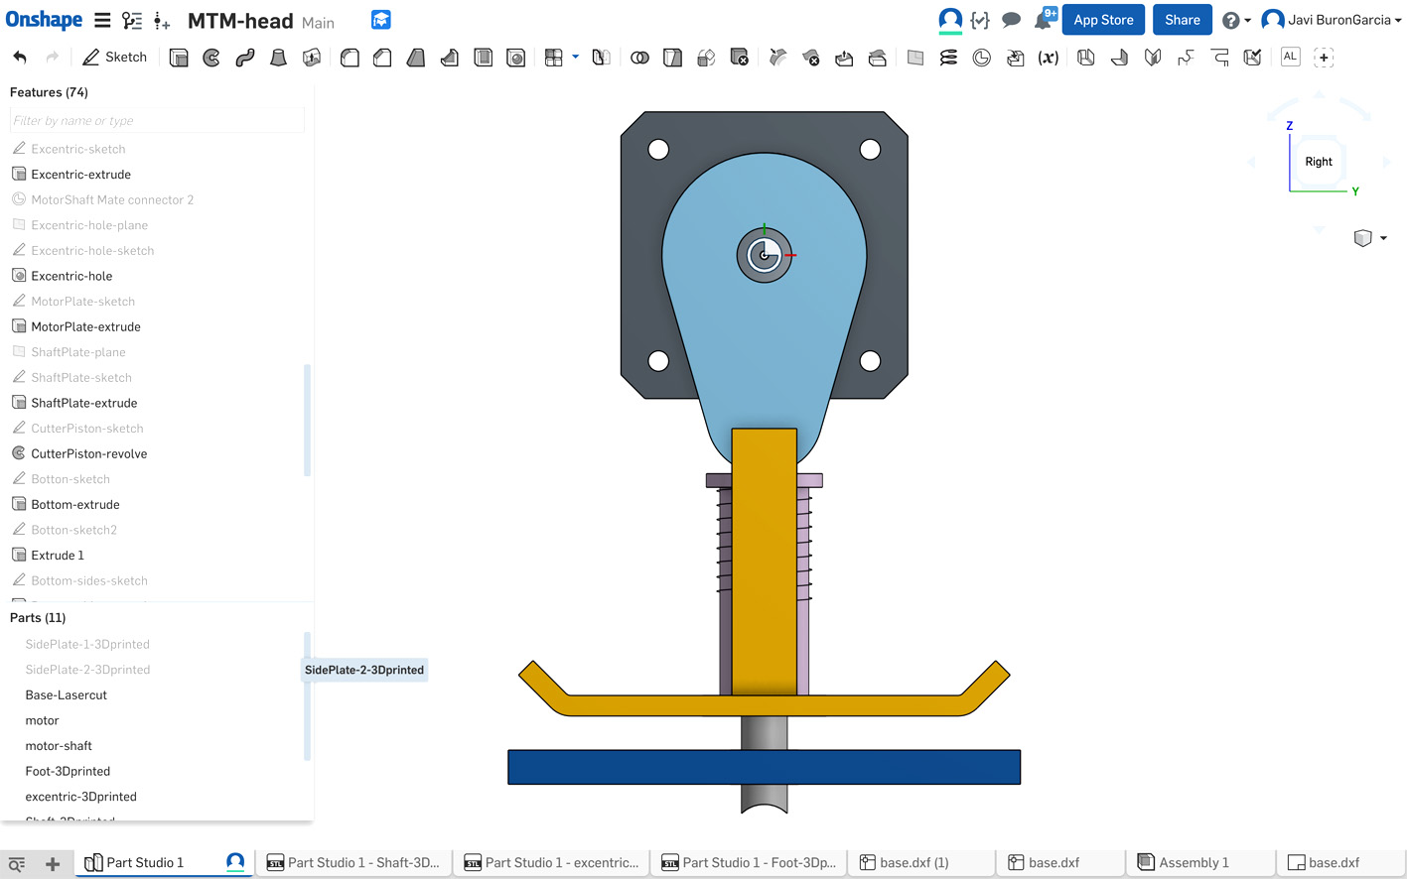Image resolution: width=1407 pixels, height=879 pixels.
Task: Select the Fillet tool
Action: pyautogui.click(x=350, y=58)
